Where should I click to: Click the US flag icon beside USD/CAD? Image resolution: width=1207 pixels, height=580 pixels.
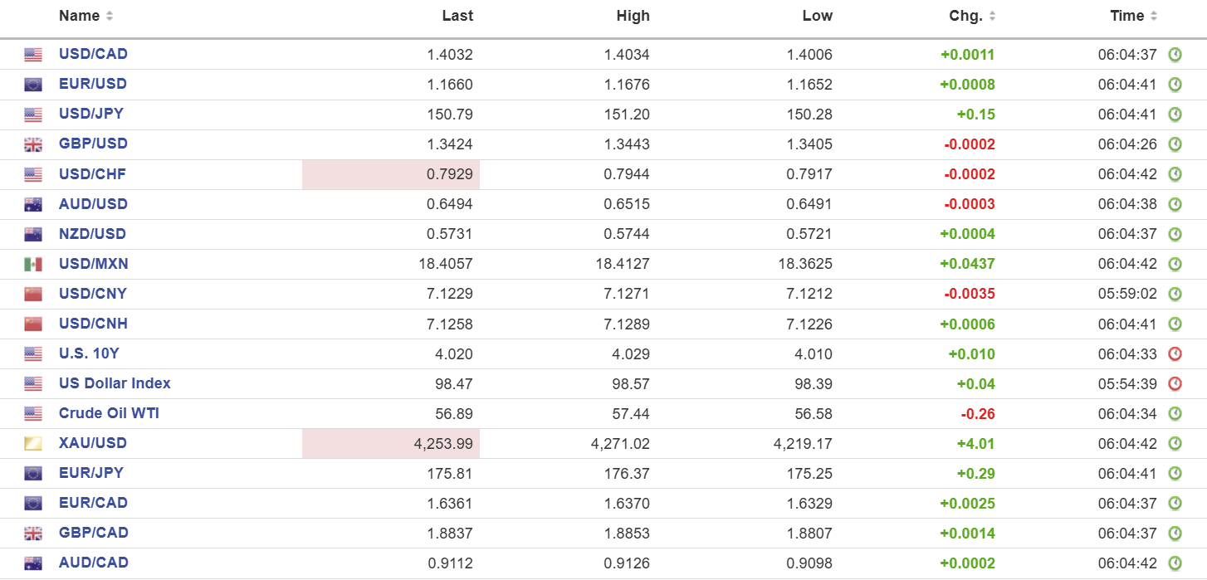33,55
